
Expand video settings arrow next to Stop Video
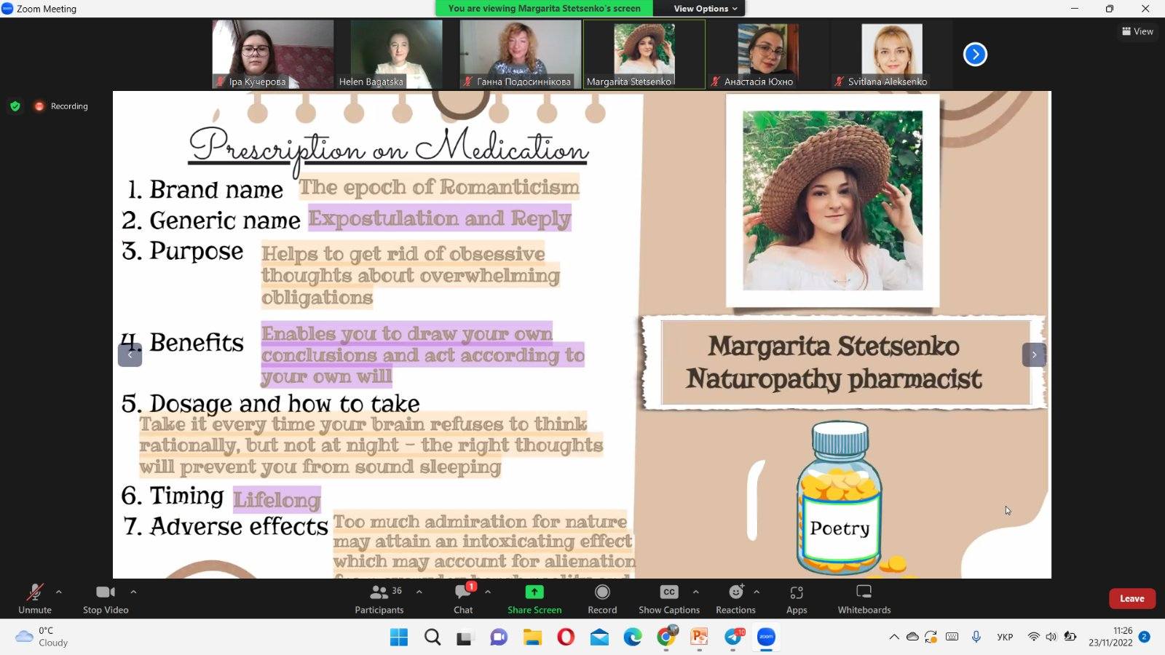[133, 592]
